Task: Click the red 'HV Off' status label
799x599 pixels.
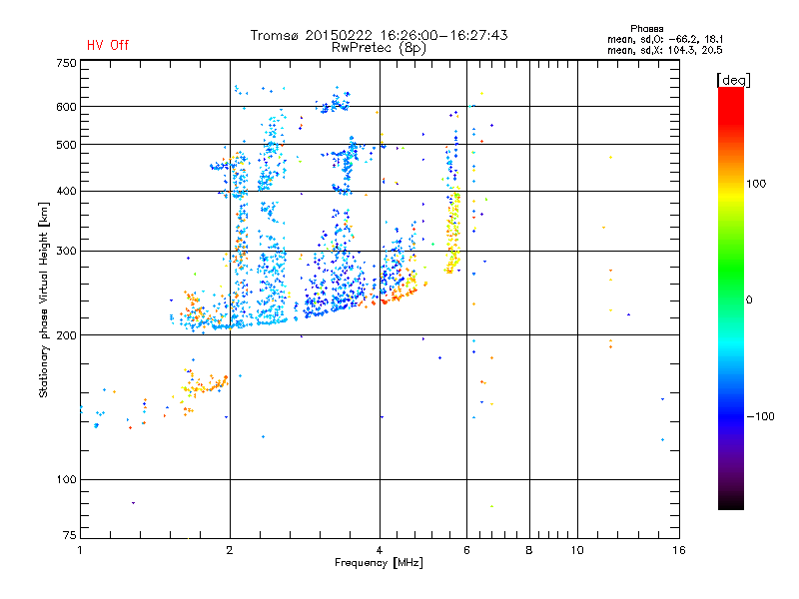Action: 108,45
